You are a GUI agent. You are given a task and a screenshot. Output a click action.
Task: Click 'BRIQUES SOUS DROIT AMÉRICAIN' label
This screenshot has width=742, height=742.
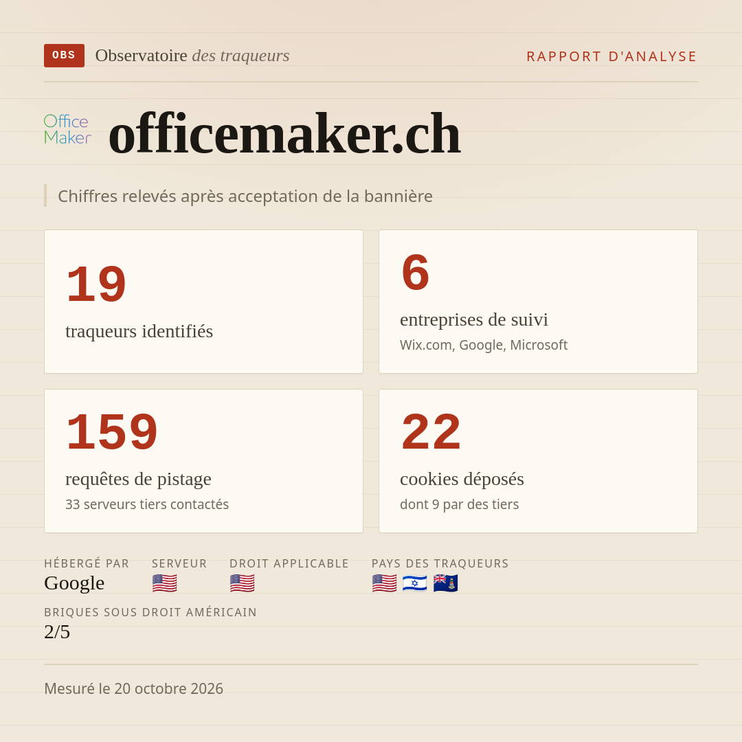pos(150,612)
